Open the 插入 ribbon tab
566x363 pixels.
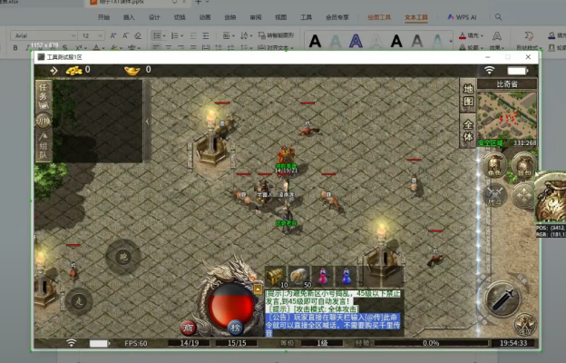(129, 16)
